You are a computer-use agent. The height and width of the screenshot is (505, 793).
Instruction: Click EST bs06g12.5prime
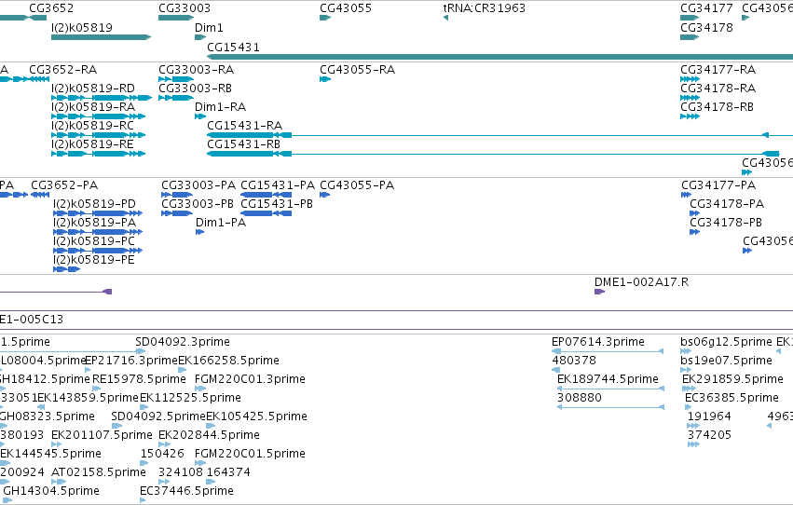(688, 351)
